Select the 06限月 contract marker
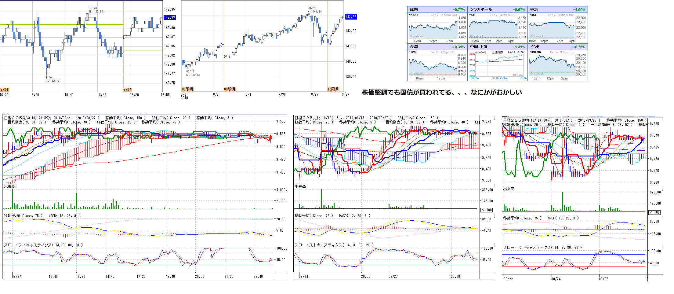Viewport: 674px width, 294px height. coord(187,89)
